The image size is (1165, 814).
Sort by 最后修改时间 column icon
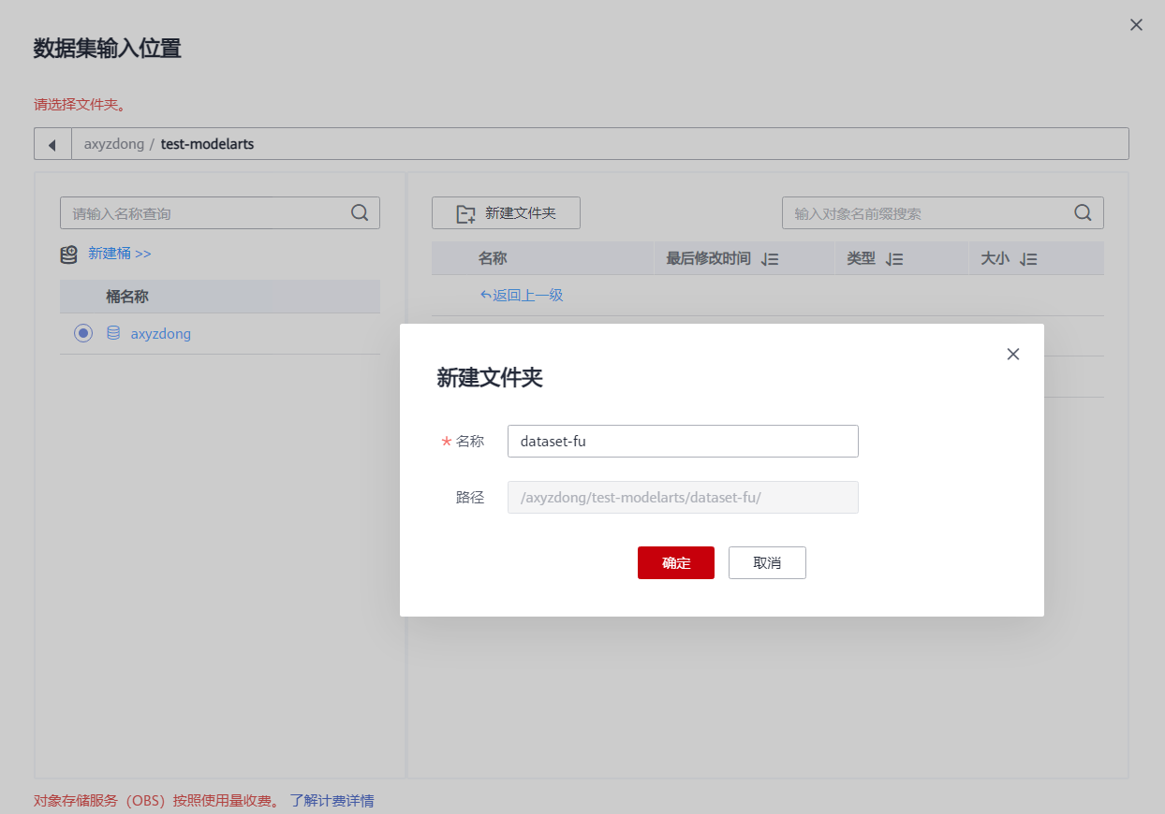pyautogui.click(x=770, y=259)
